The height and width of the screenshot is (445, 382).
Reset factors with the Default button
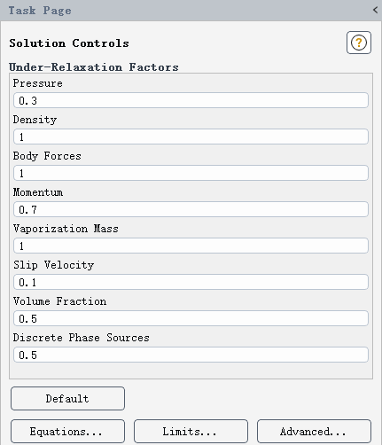[x=67, y=398]
